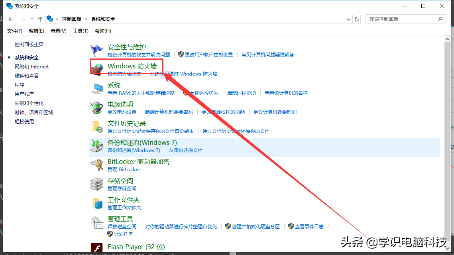Click the window title bar icon

(9, 6)
